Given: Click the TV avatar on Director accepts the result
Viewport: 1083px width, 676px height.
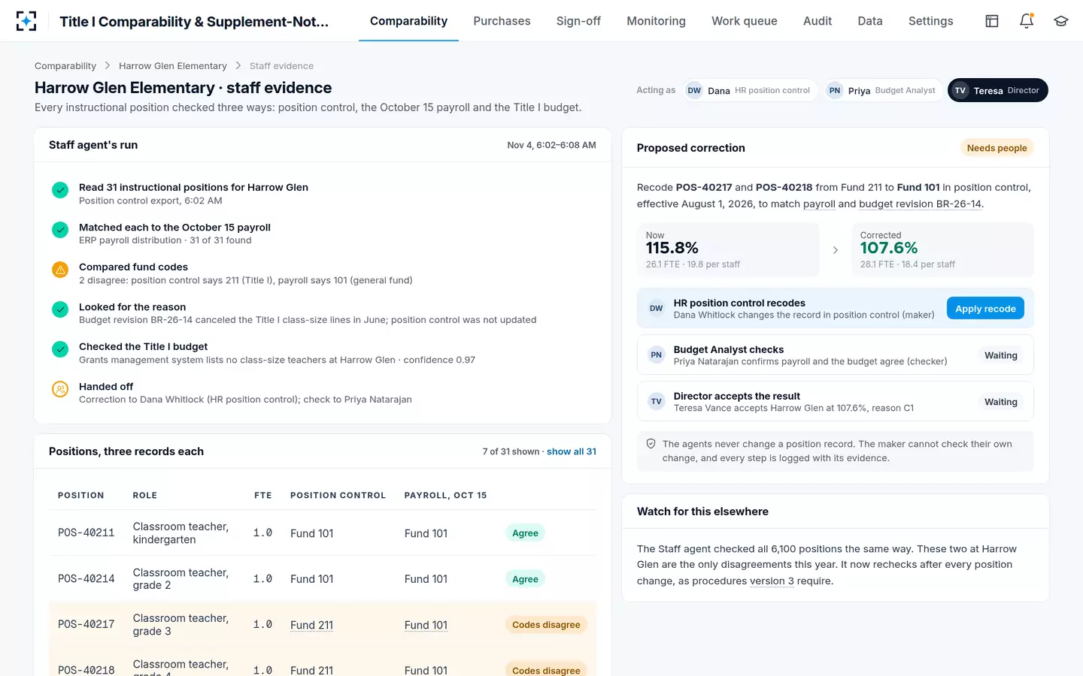Looking at the screenshot, I should point(657,401).
